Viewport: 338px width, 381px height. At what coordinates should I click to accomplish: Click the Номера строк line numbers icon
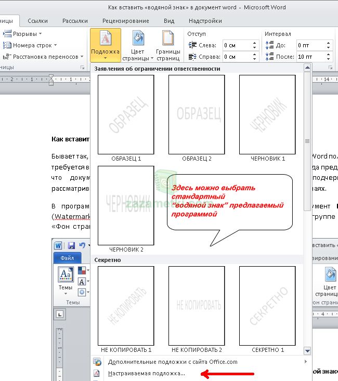click(x=7, y=45)
